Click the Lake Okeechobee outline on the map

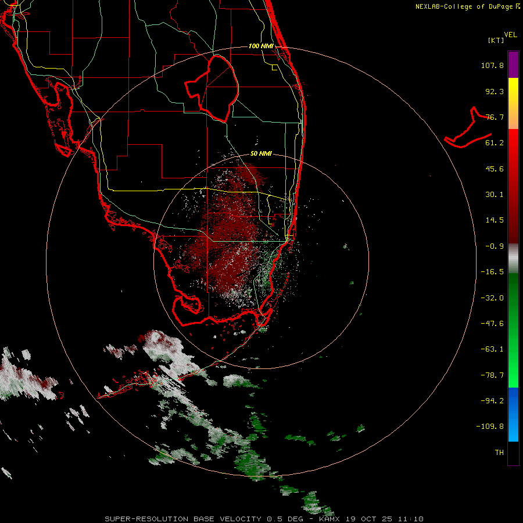[212, 88]
